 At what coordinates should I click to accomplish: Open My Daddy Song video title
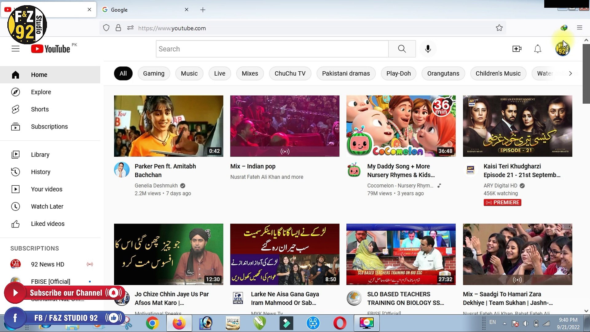[401, 171]
